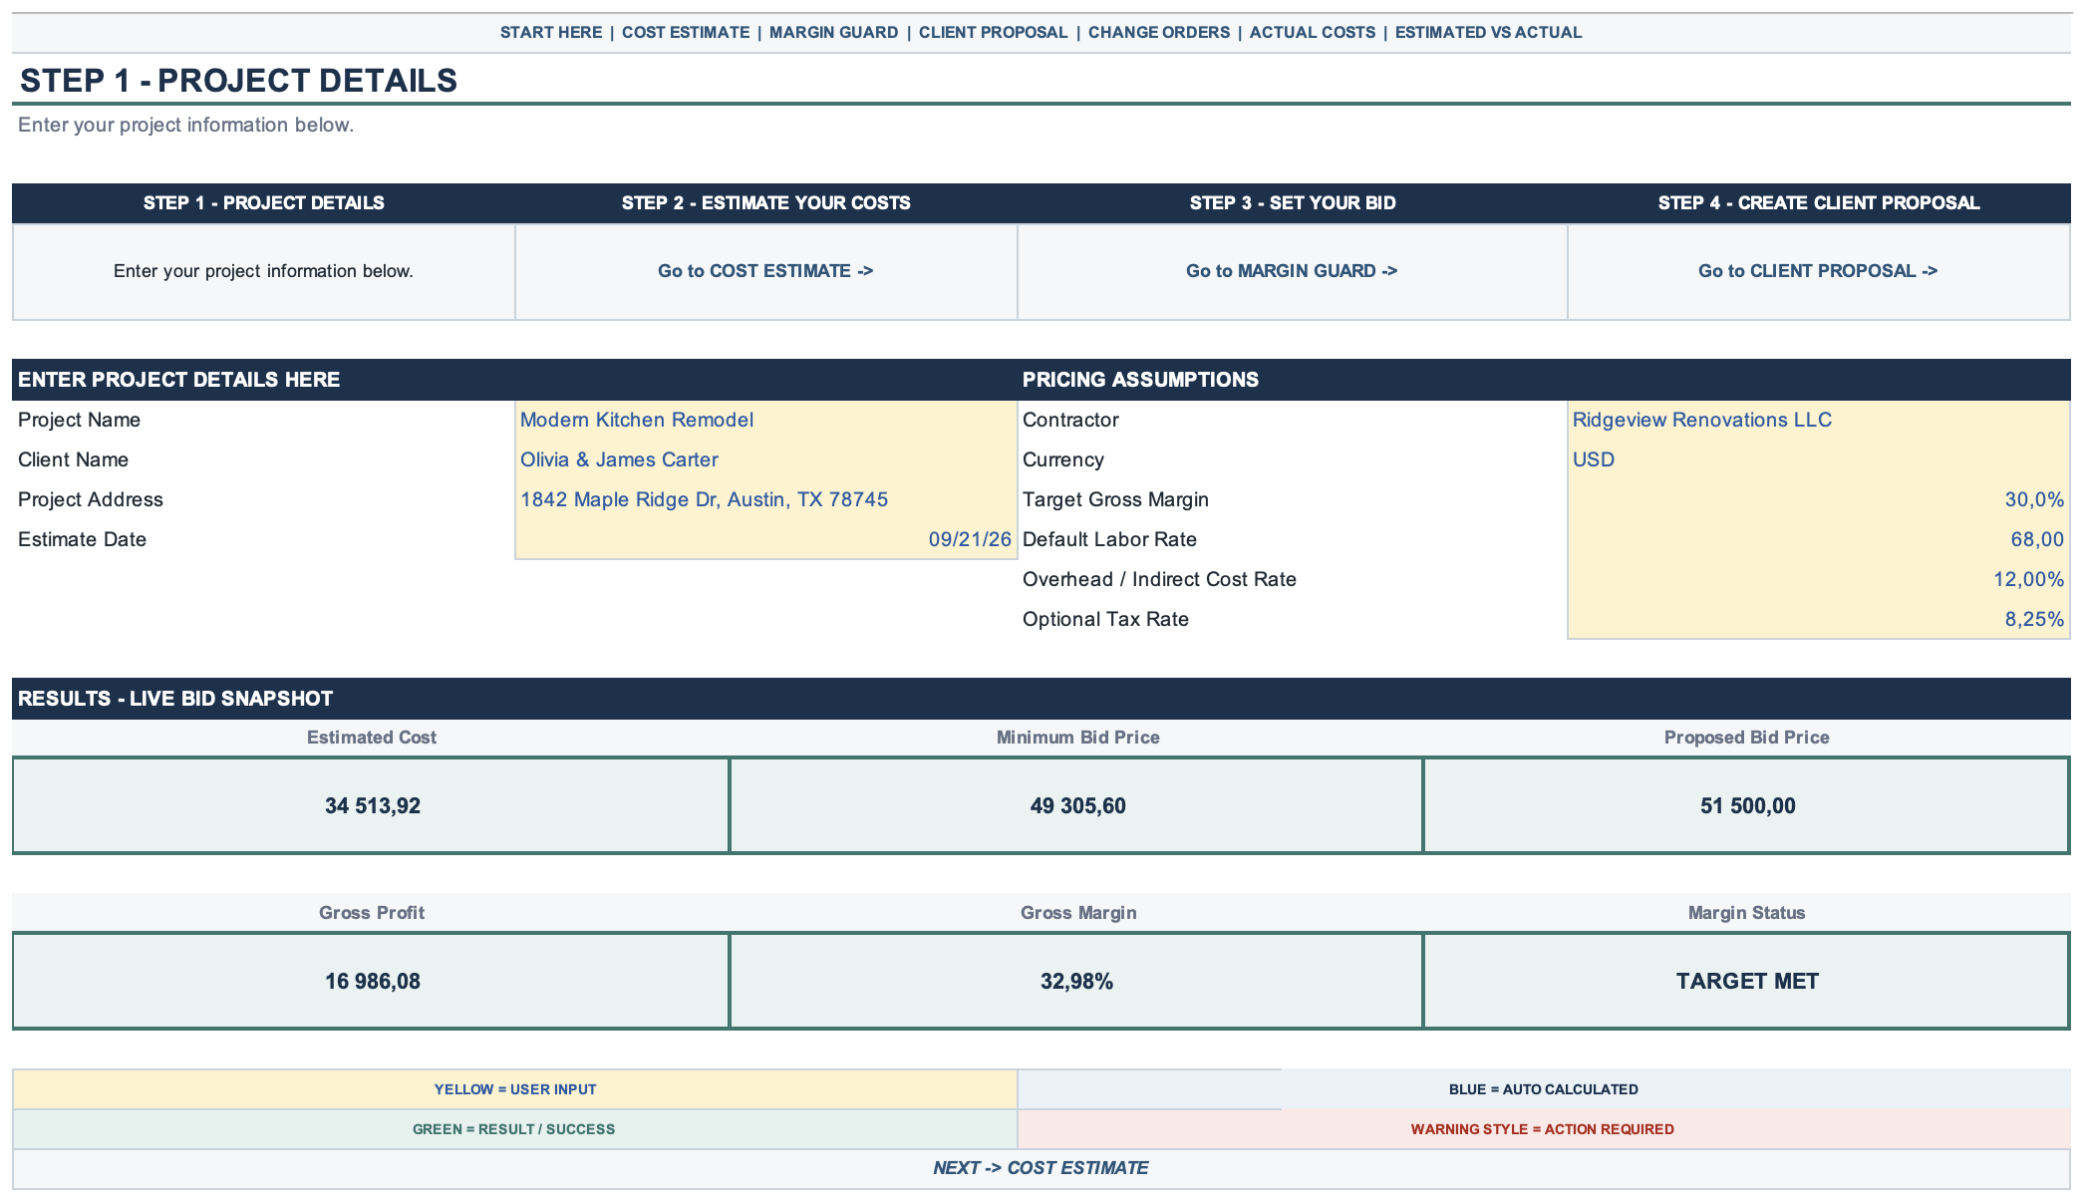
Task: Click the GREEN = RESULT / SUCCESS legend cell
Action: click(x=515, y=1129)
